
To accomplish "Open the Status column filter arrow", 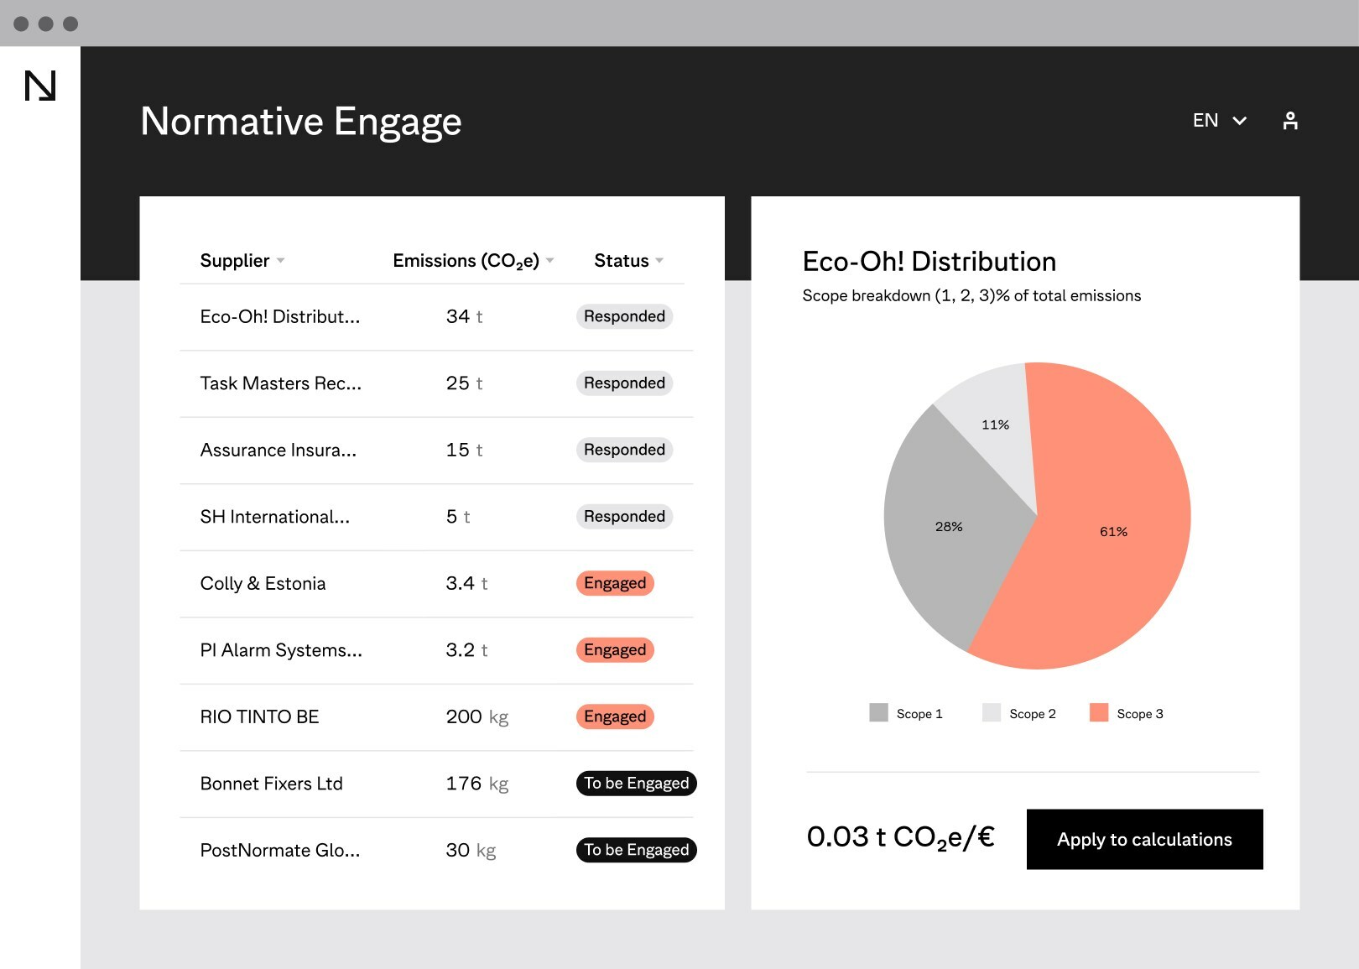I will tap(659, 261).
